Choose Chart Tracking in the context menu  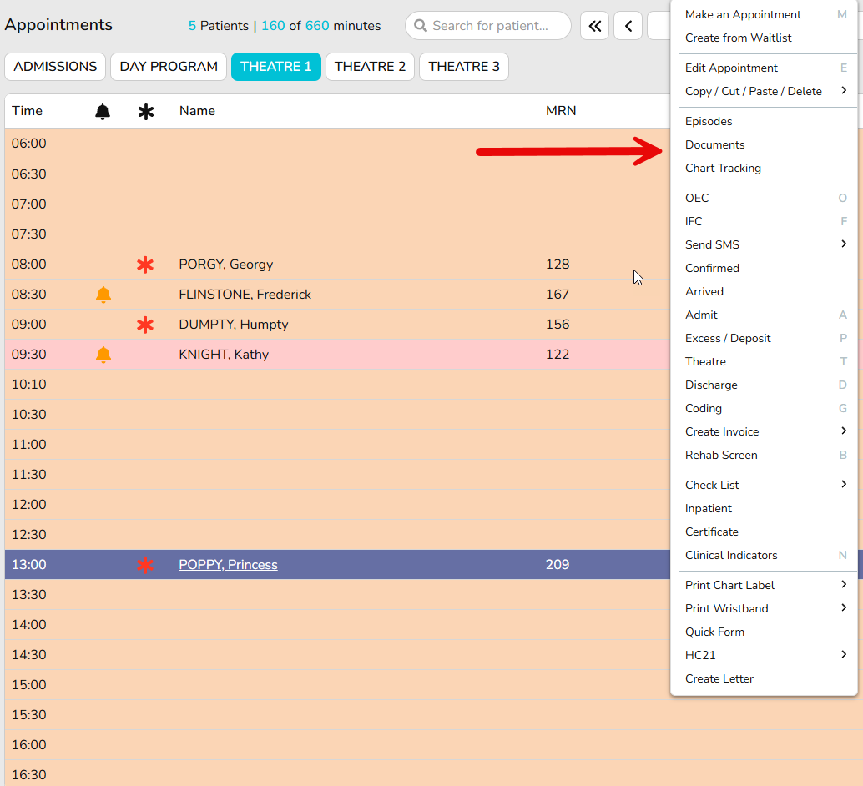(723, 168)
